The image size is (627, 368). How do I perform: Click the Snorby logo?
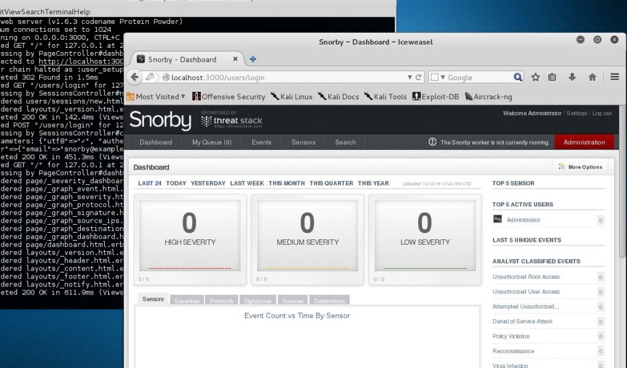[x=160, y=120]
